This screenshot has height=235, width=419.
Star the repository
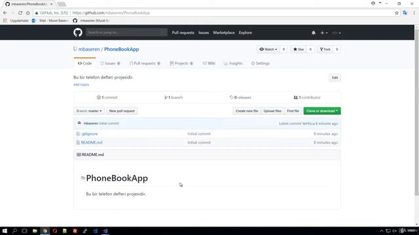coord(299,50)
